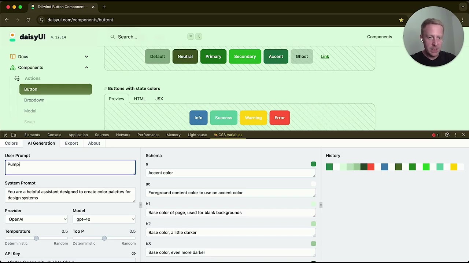
Task: Open the DevTools Console panel
Action: click(54, 135)
